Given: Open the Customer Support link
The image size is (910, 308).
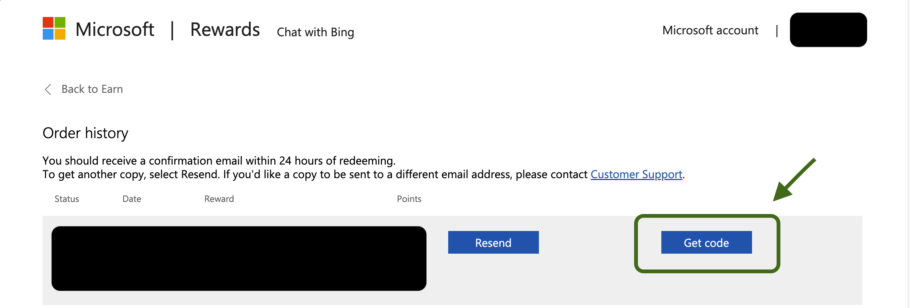Looking at the screenshot, I should (636, 174).
